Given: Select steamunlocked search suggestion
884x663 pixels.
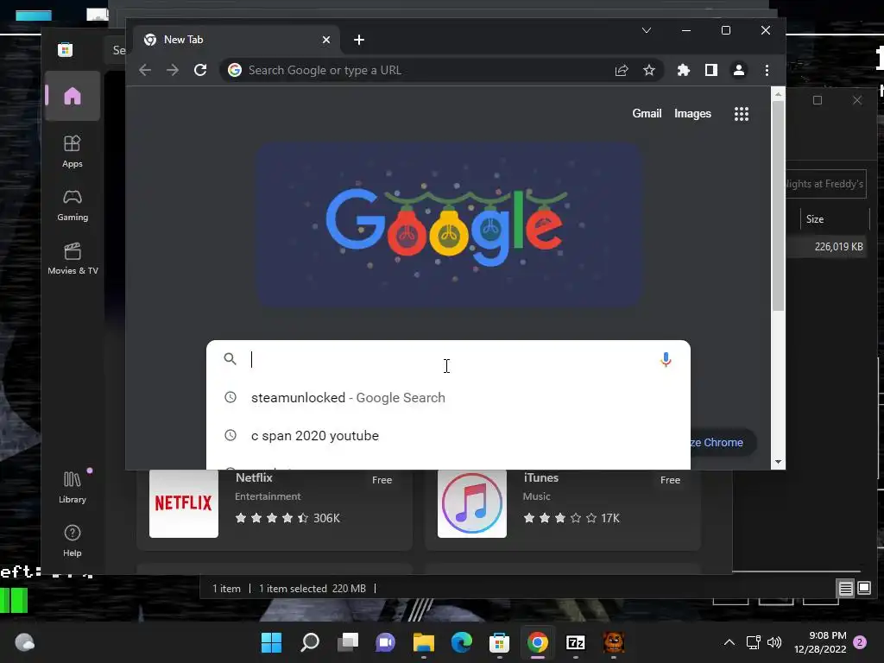Looking at the screenshot, I should pyautogui.click(x=448, y=397).
